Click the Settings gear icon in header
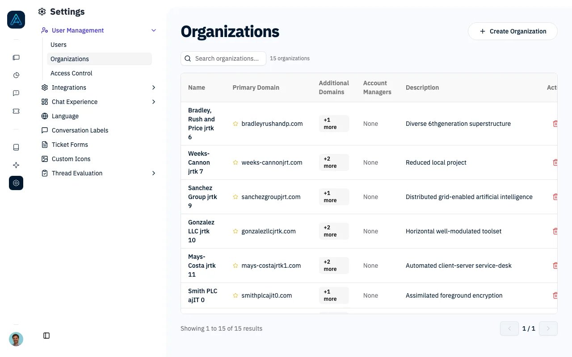 point(42,12)
